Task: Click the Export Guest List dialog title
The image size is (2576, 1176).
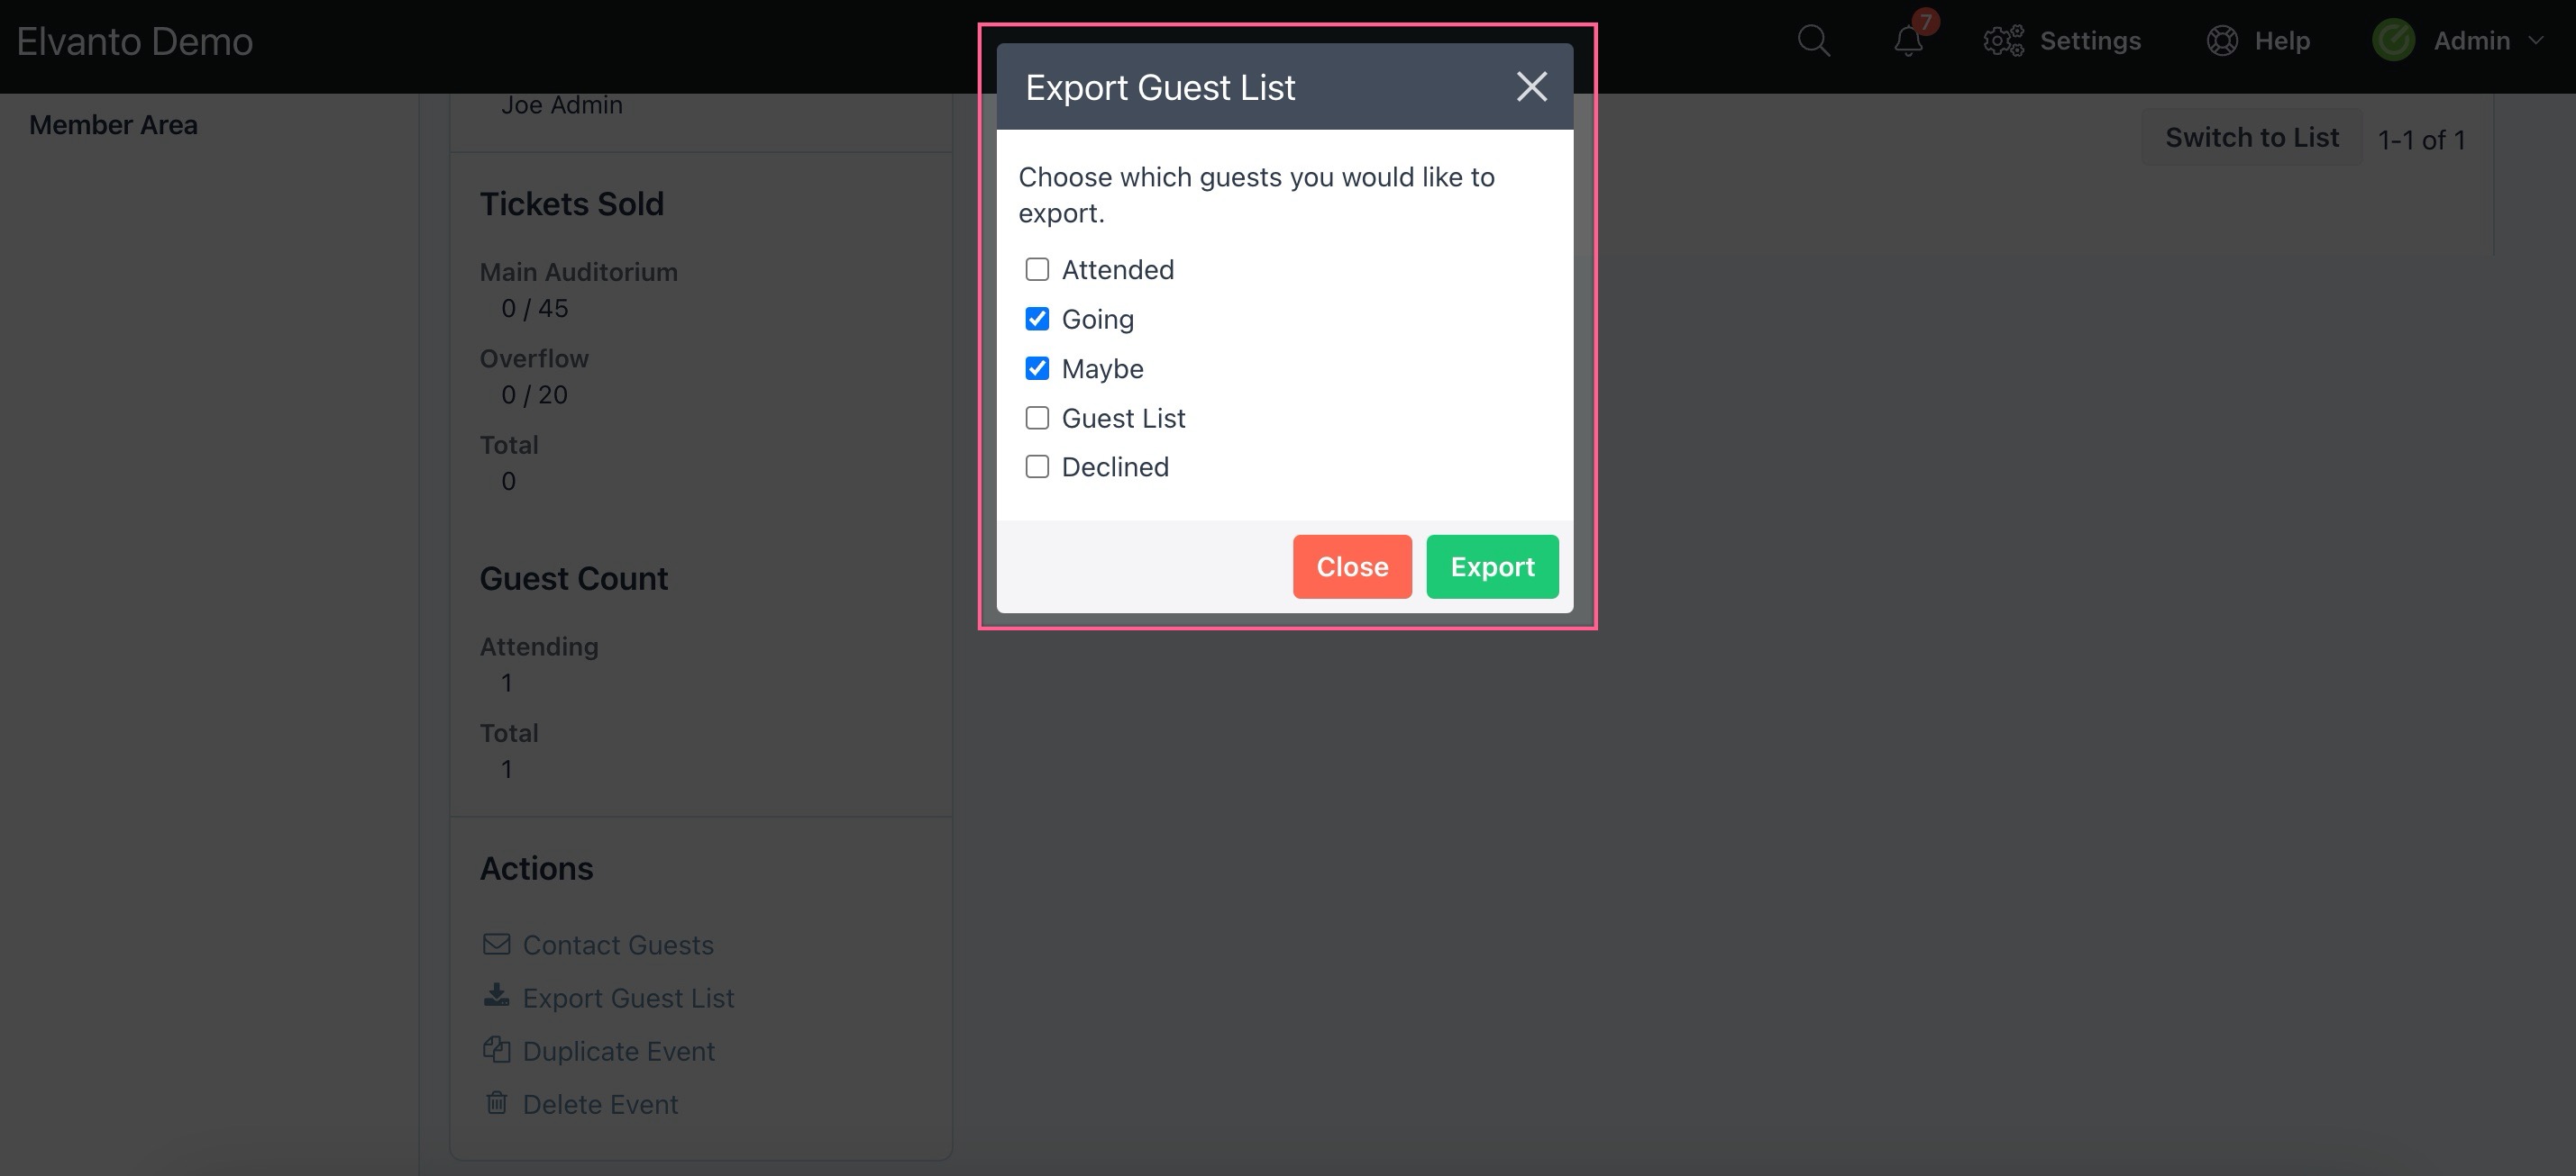Action: pyautogui.click(x=1159, y=87)
